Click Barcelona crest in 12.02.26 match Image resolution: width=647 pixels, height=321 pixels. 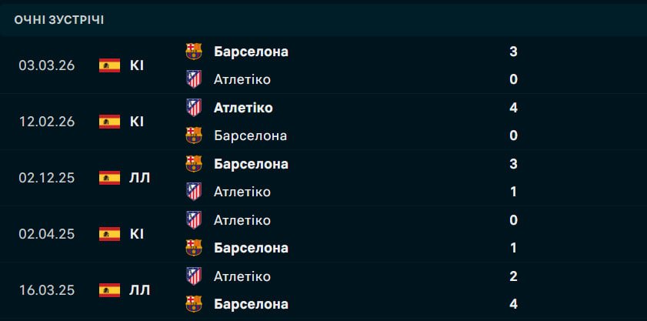click(x=194, y=135)
